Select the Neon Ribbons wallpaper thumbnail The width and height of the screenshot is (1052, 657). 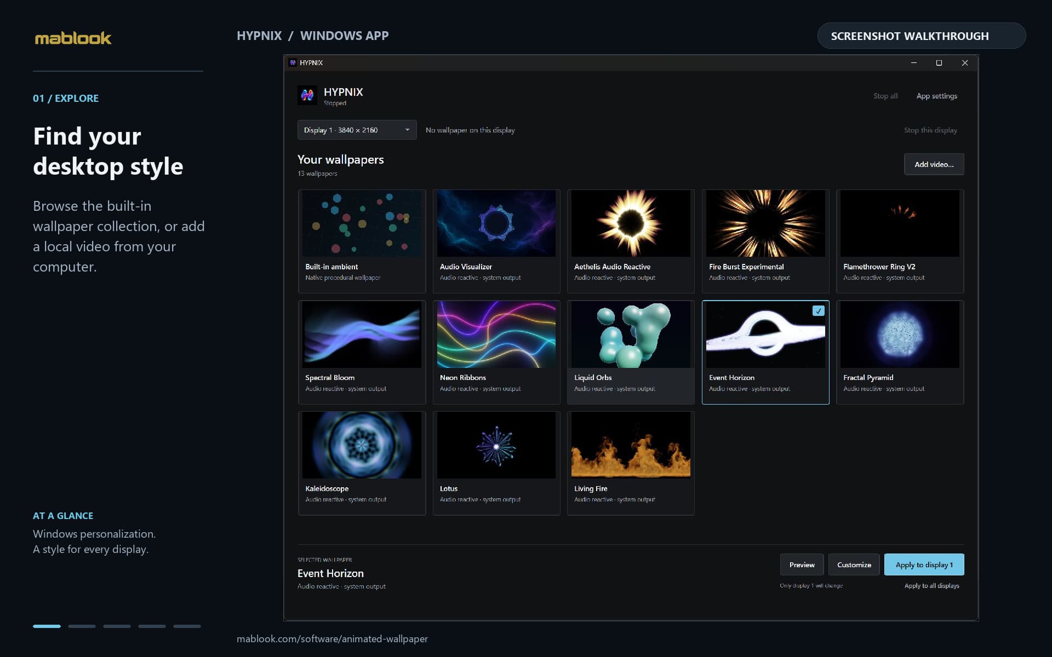point(496,335)
